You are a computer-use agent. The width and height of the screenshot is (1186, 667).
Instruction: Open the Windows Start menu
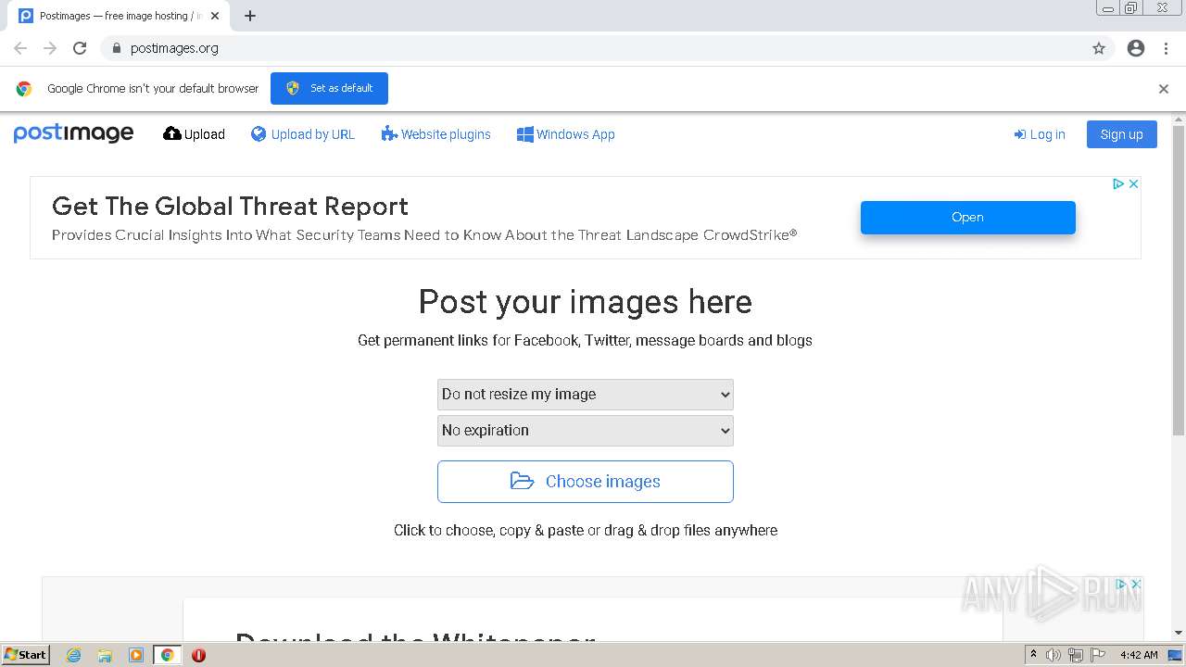coord(26,655)
